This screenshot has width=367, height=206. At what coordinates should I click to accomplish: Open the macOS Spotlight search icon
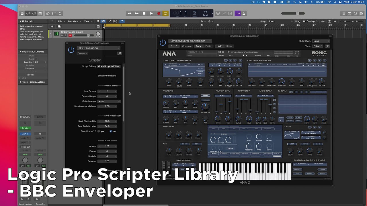(335, 2)
